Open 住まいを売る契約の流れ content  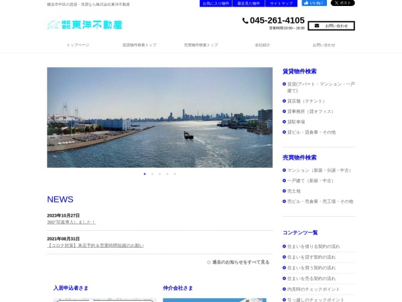click(x=312, y=279)
